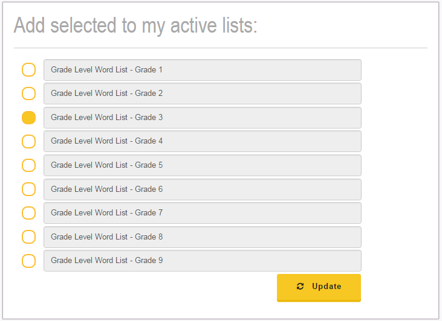Enable the Grade 2 word list checkbox
The image size is (442, 321).
28,94
